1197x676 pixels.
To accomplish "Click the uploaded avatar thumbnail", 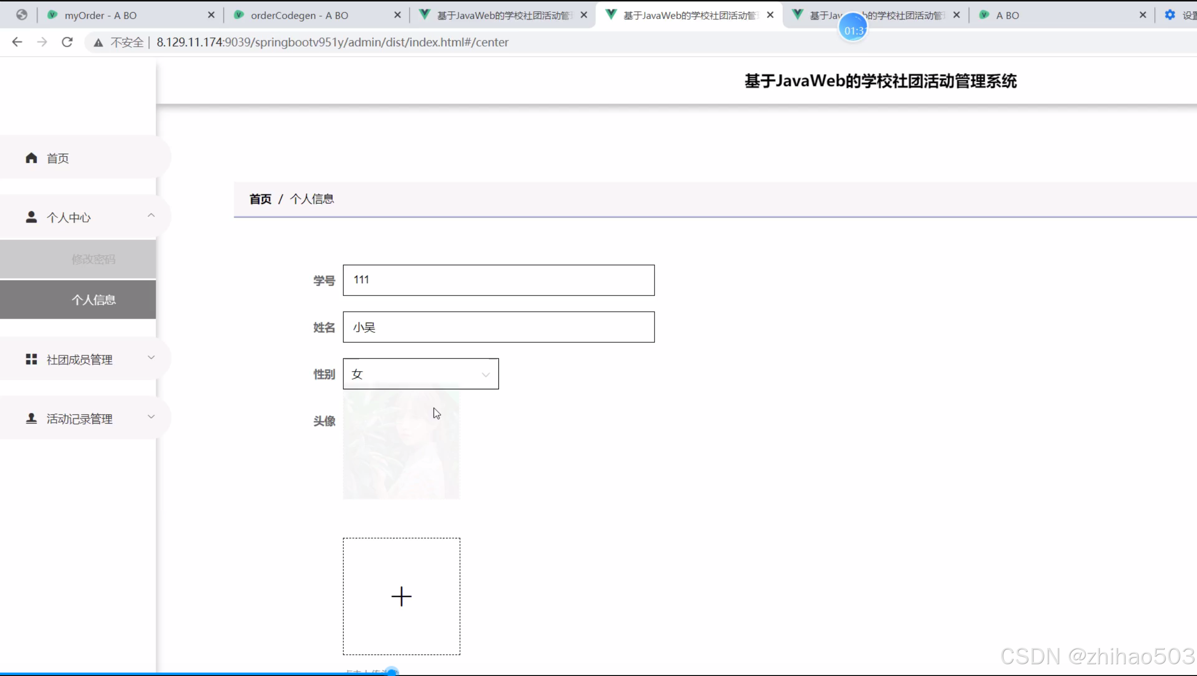I will coord(401,444).
